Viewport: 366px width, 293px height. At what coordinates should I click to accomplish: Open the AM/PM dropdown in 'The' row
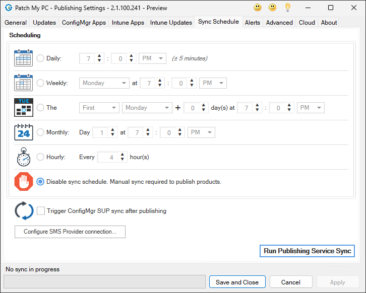coord(311,108)
